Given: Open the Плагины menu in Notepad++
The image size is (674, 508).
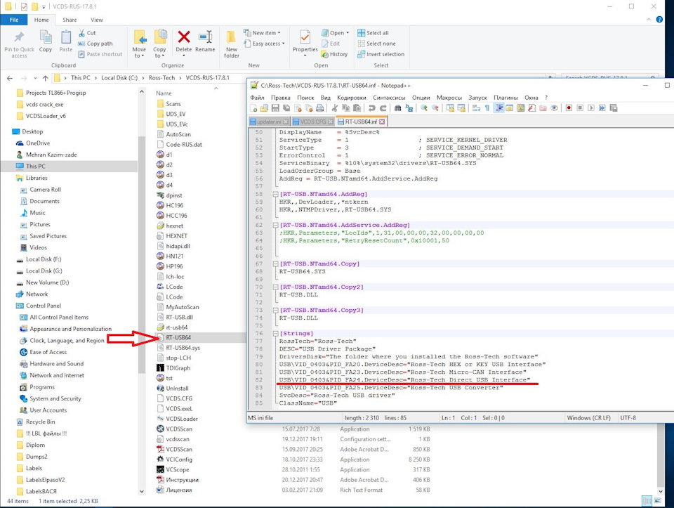Looking at the screenshot, I should pyautogui.click(x=505, y=98).
